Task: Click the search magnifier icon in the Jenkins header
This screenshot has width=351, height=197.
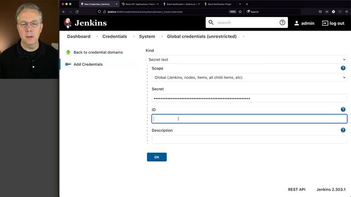Action: [211, 22]
